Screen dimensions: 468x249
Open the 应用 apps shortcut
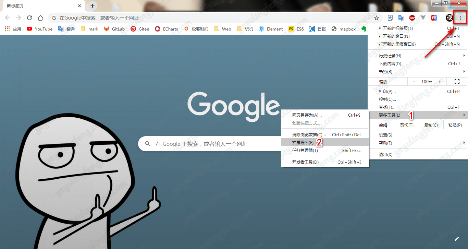13,29
